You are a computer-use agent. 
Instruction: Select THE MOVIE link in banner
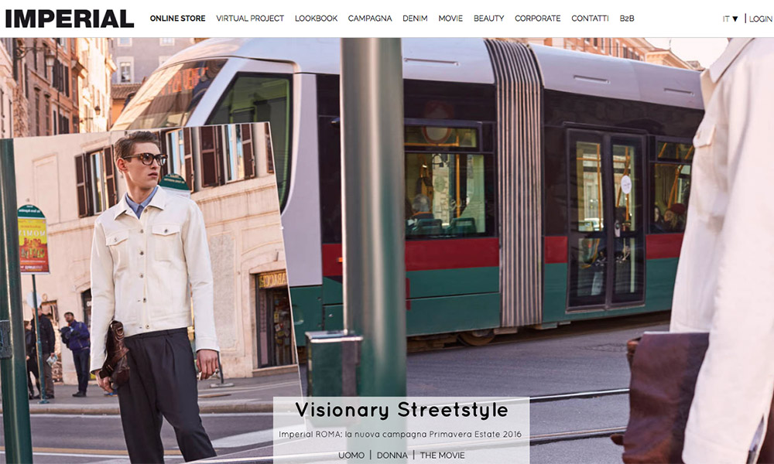point(442,455)
